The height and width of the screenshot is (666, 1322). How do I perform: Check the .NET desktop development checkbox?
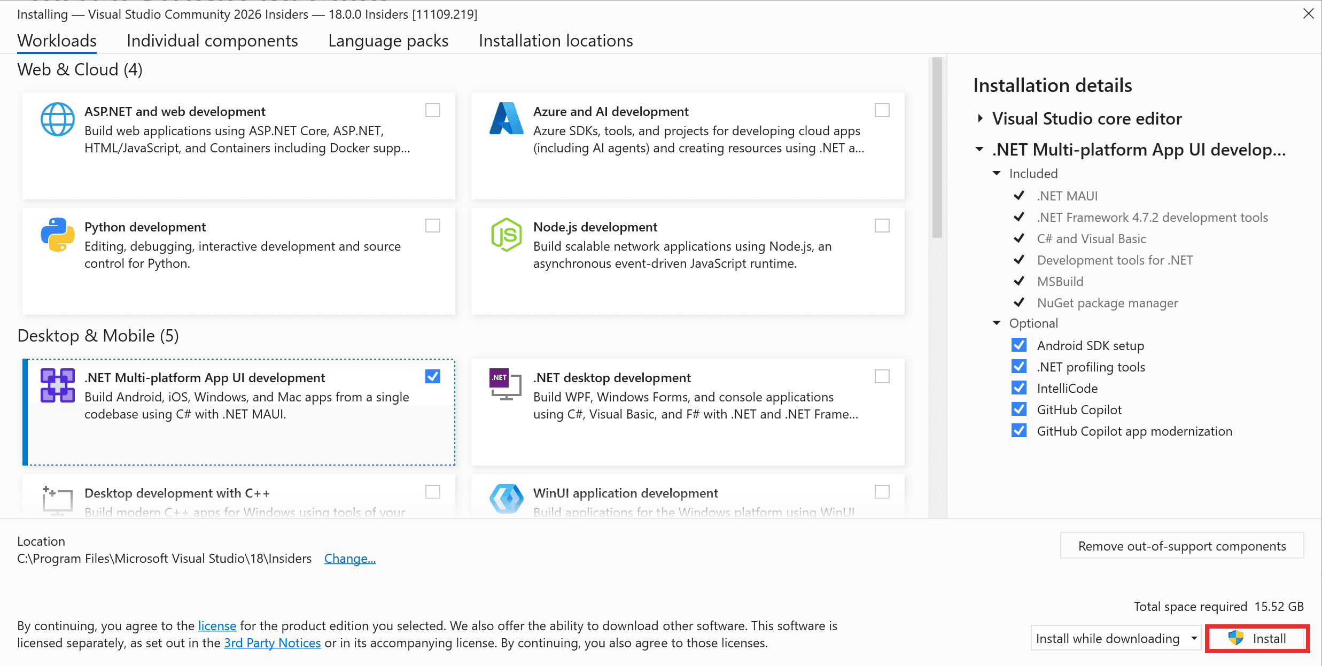click(882, 376)
